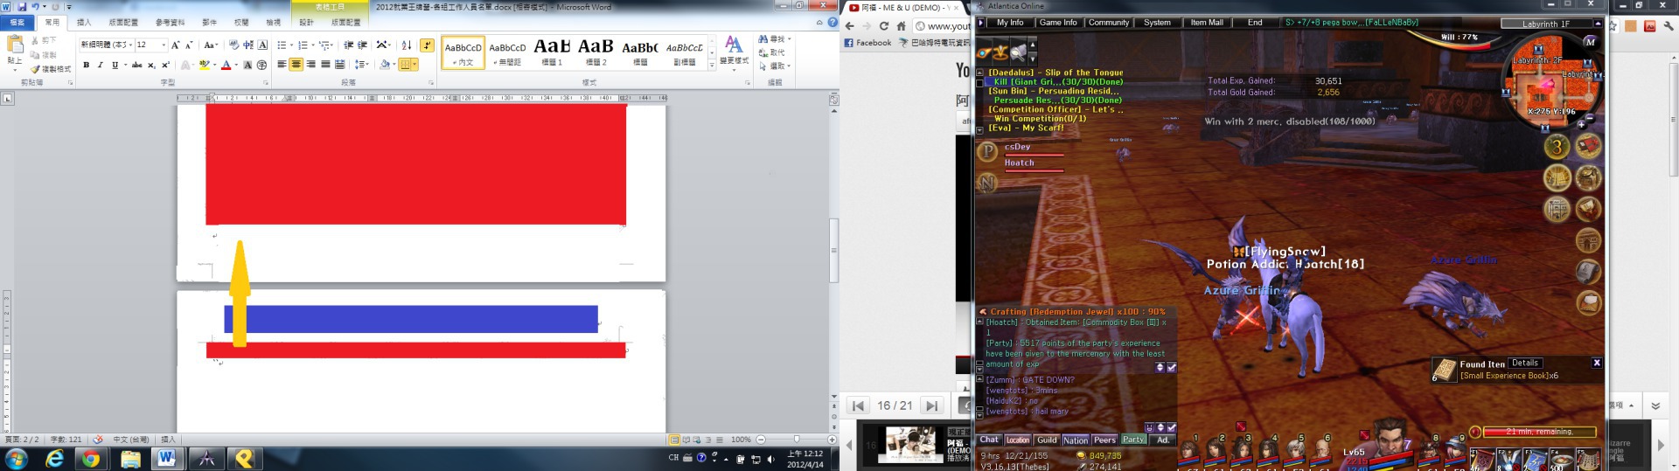The image size is (1679, 471).
Task: Switch to the Guild chat tab
Action: pos(1046,440)
